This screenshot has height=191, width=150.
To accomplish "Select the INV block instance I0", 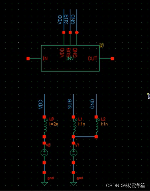I will 70,58.
